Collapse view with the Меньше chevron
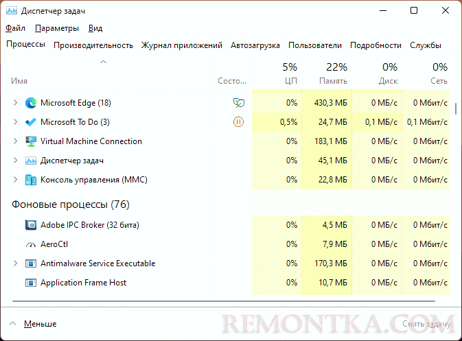462x341 pixels. (12, 324)
